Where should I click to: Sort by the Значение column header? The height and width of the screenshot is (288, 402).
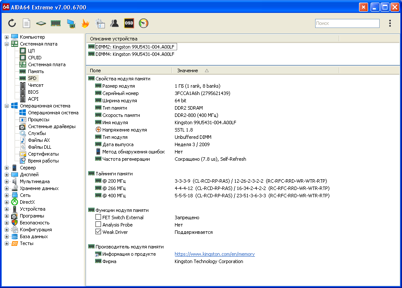(x=188, y=70)
